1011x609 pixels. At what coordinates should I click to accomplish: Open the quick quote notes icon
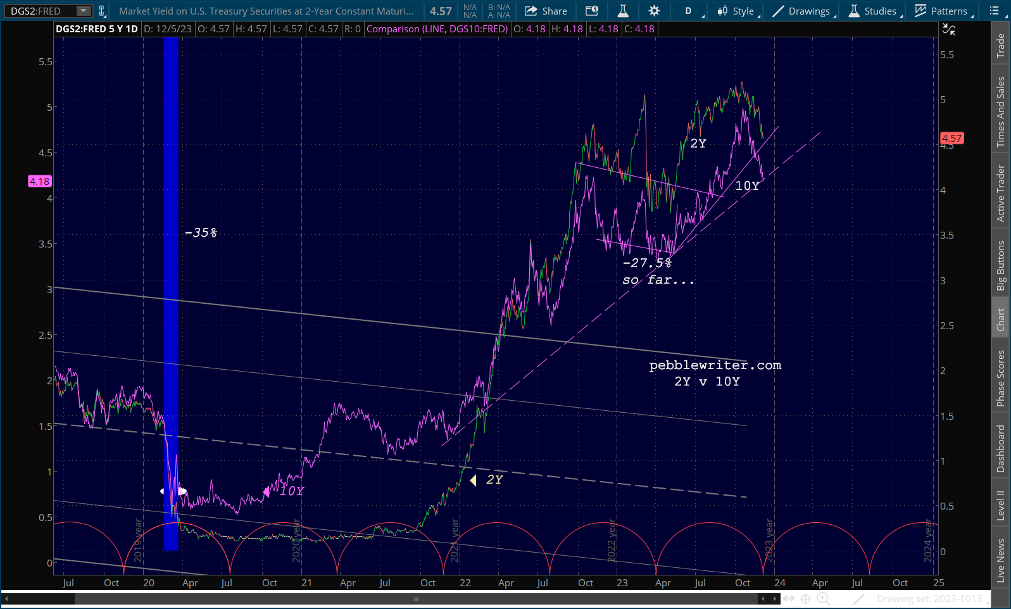(x=591, y=11)
